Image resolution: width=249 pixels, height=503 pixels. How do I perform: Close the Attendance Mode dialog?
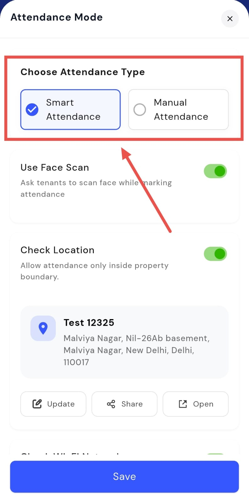click(230, 19)
